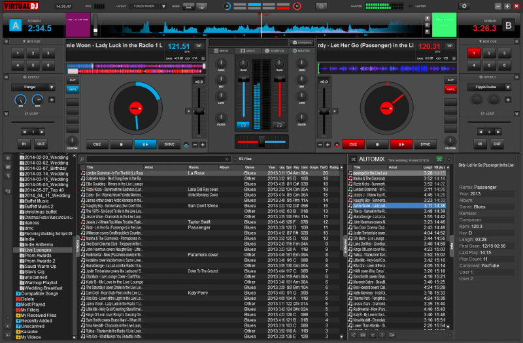523x343 pixels.
Task: Sync deck A tempo with SYNC
Action: click(169, 144)
